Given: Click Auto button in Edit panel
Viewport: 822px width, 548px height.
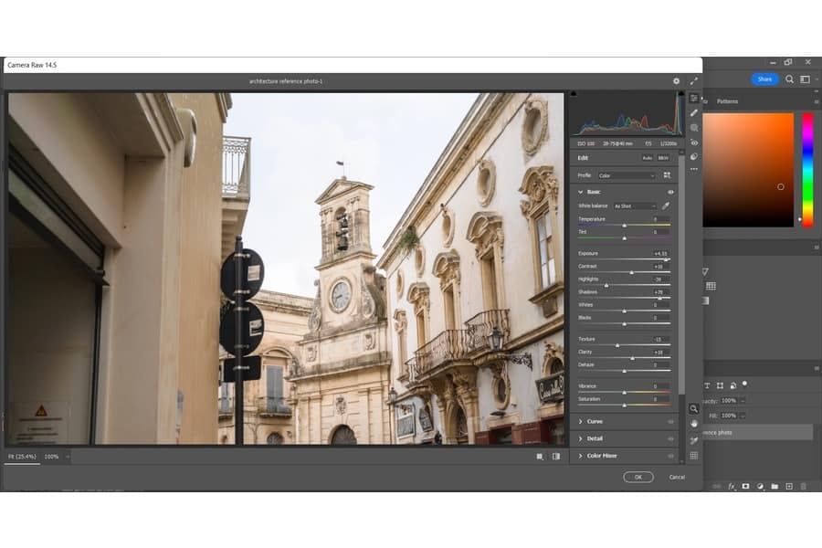Looking at the screenshot, I should coord(648,158).
